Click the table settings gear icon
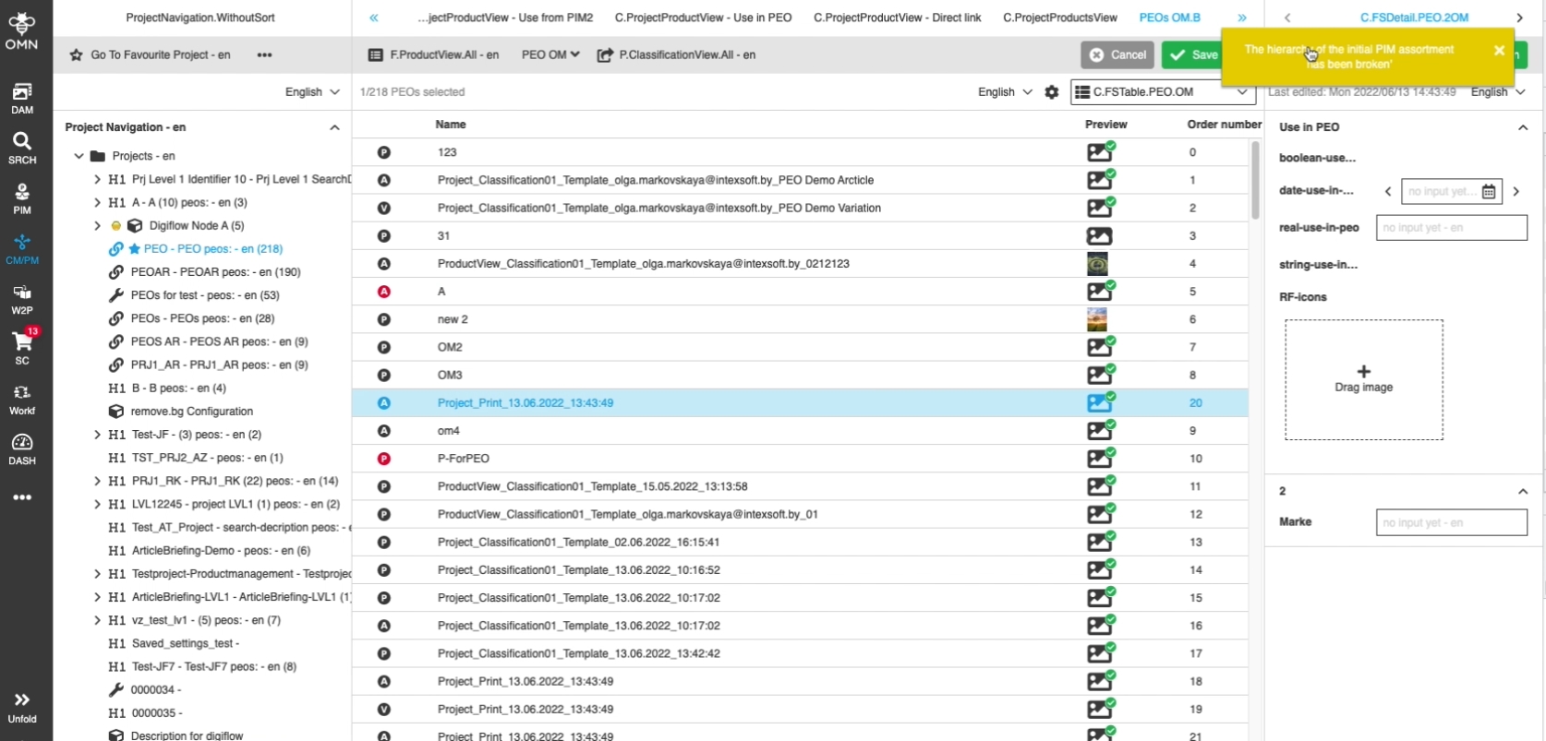1546x741 pixels. click(1051, 92)
